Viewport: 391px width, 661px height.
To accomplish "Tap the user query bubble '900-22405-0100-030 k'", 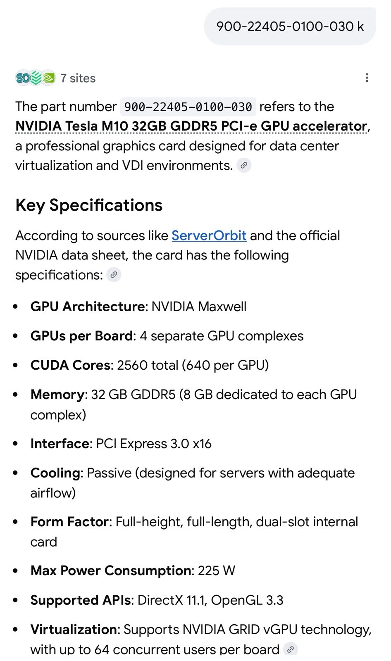I will tap(290, 26).
